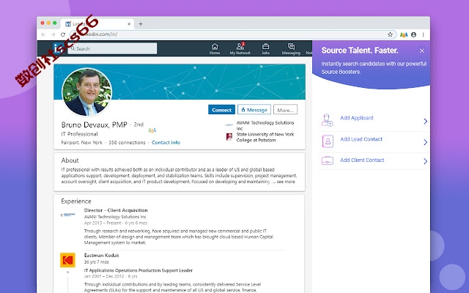Click AVANI Technology Solutions Inc in header
The width and height of the screenshot is (469, 293).
pos(265,125)
